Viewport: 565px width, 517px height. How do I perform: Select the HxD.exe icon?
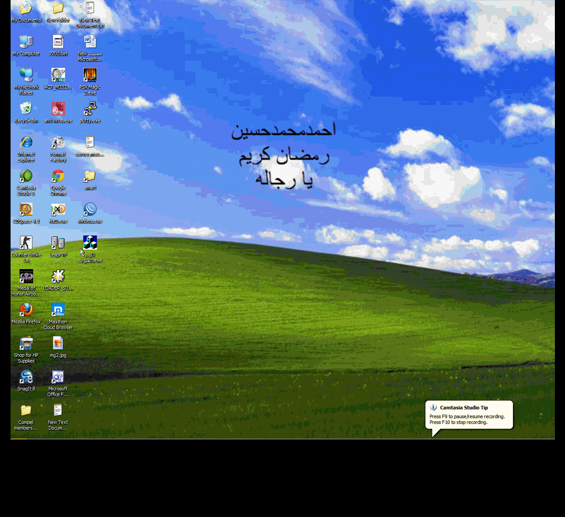[x=58, y=210]
